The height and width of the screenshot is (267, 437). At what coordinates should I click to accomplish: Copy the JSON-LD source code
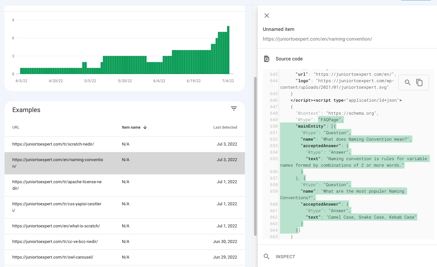419,82
